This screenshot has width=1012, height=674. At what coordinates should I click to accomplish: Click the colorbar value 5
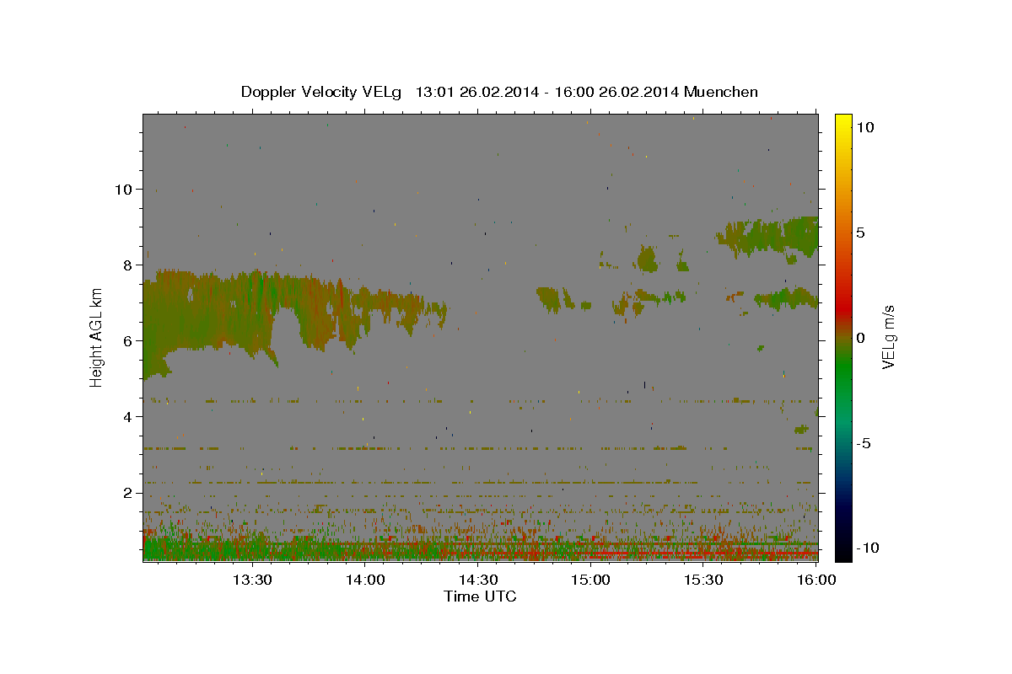pyautogui.click(x=861, y=233)
